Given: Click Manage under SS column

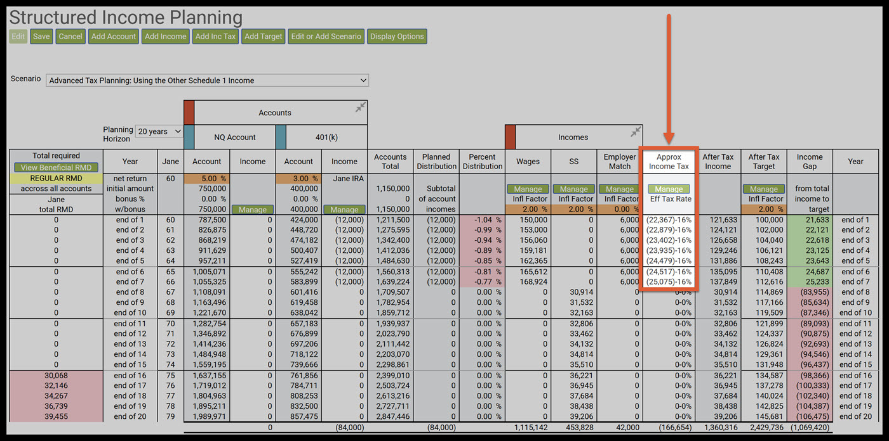Looking at the screenshot, I should pos(574,189).
